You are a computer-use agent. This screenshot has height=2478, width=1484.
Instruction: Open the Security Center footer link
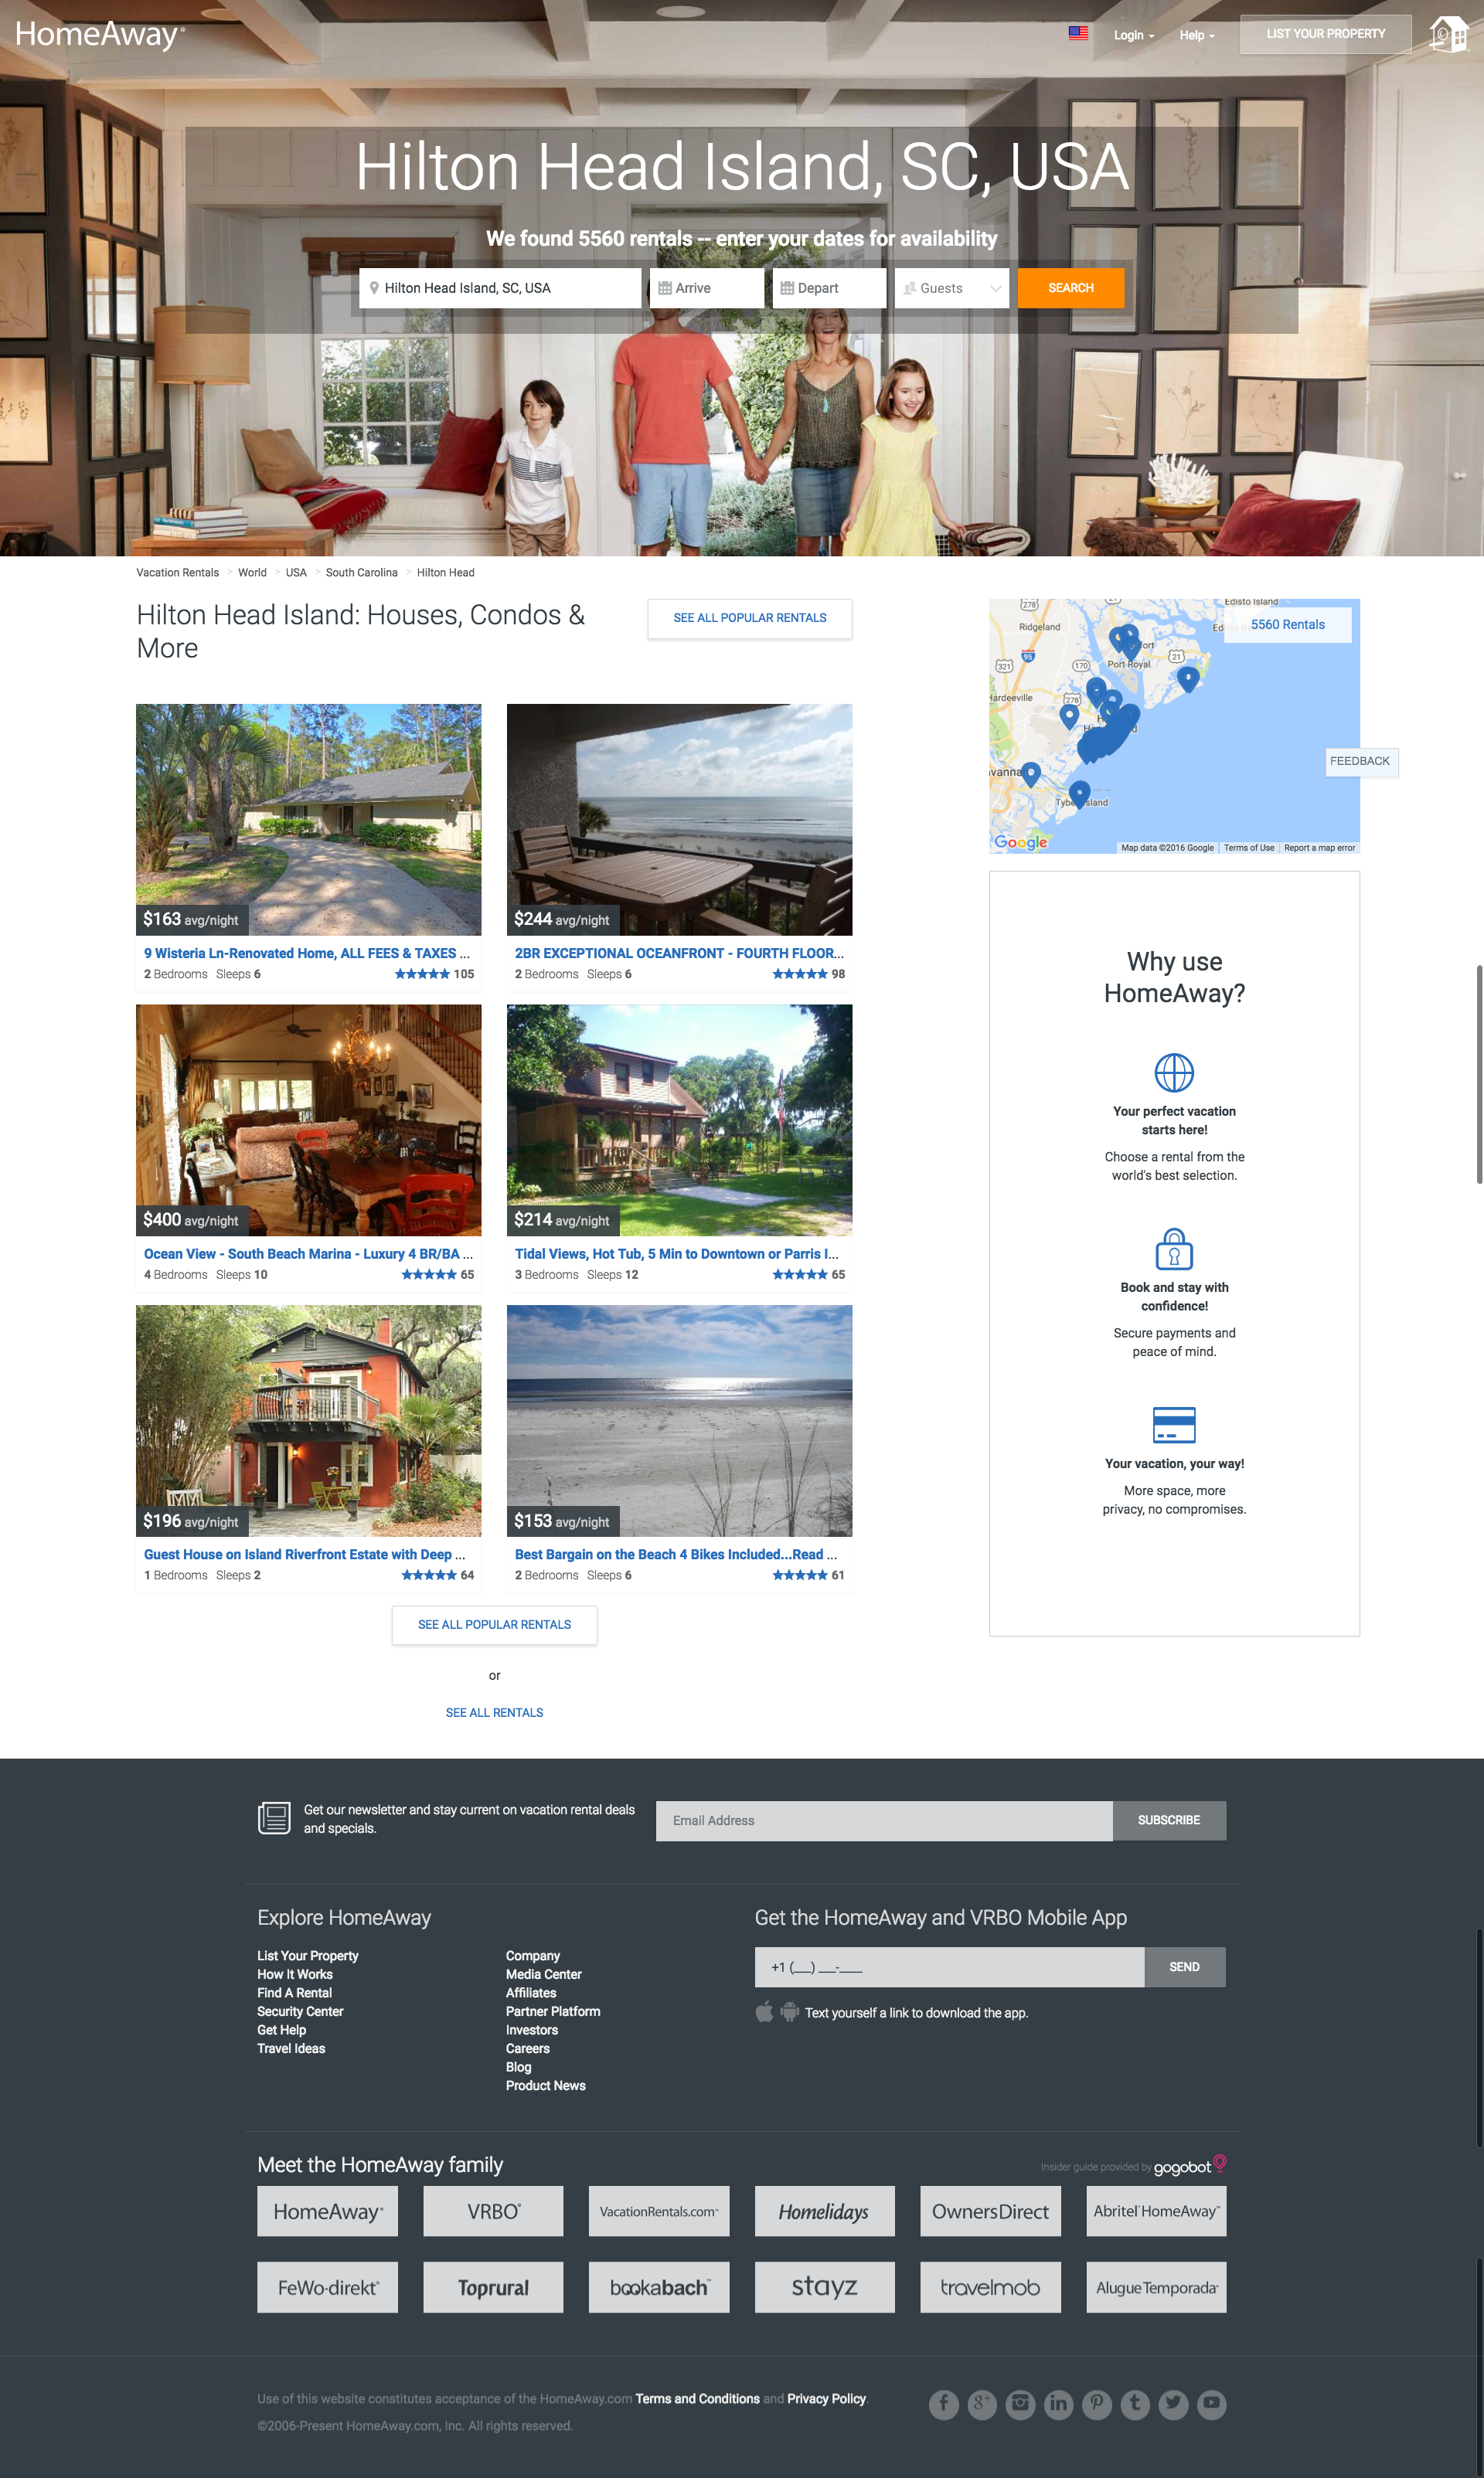click(300, 2011)
